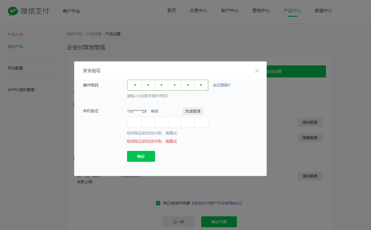Open the 营销中心 navigation tab
Viewport: 371px width, 230px height.
261,11
